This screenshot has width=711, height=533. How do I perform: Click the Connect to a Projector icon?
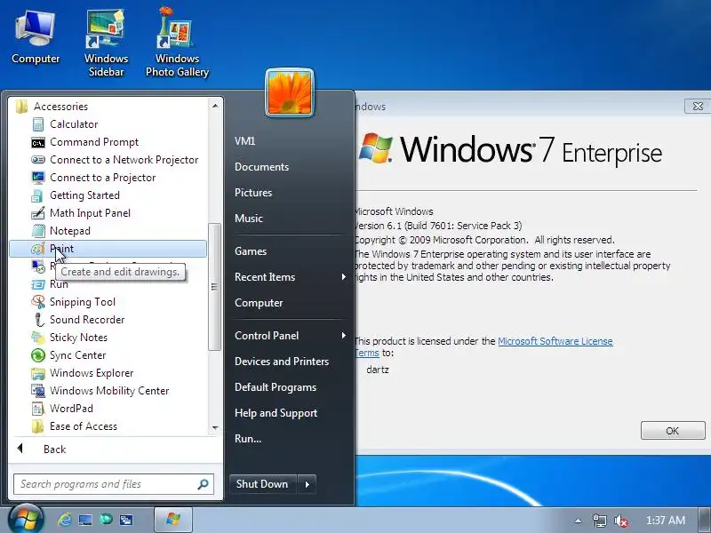tap(38, 178)
